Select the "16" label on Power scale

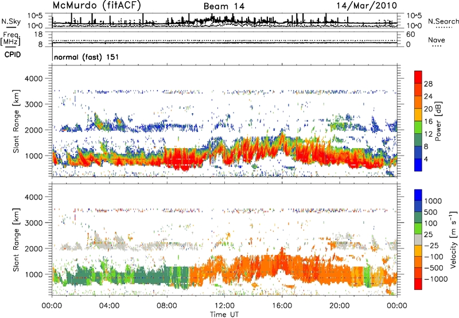pos(428,122)
